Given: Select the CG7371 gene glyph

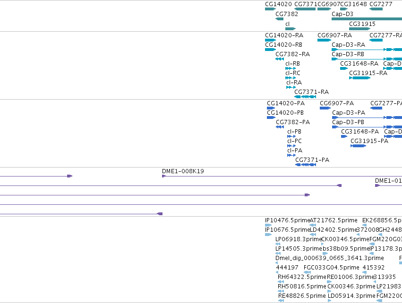Looking at the screenshot, I should tap(305, 9).
